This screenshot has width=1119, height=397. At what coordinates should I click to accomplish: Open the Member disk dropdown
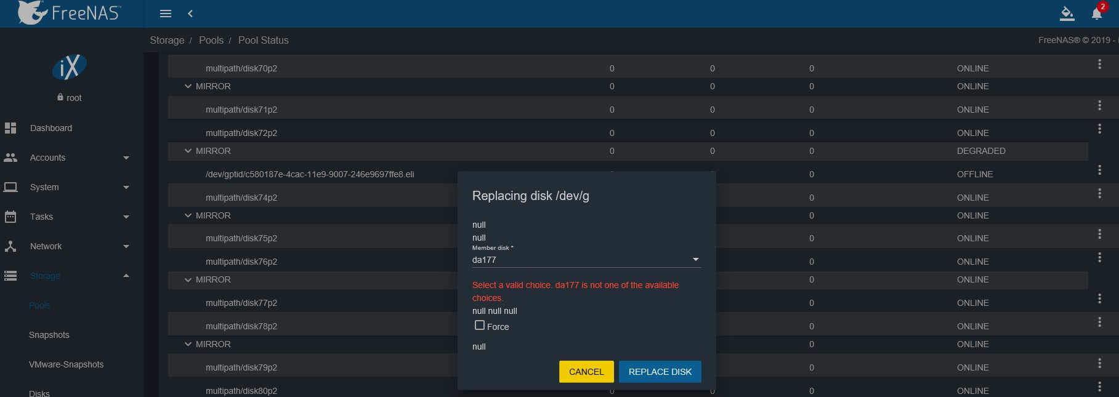click(586, 260)
